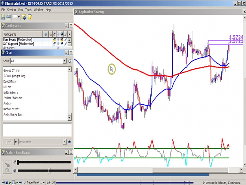The height and width of the screenshot is (185, 246).
Task: Open the View menu
Action: coord(20,10)
